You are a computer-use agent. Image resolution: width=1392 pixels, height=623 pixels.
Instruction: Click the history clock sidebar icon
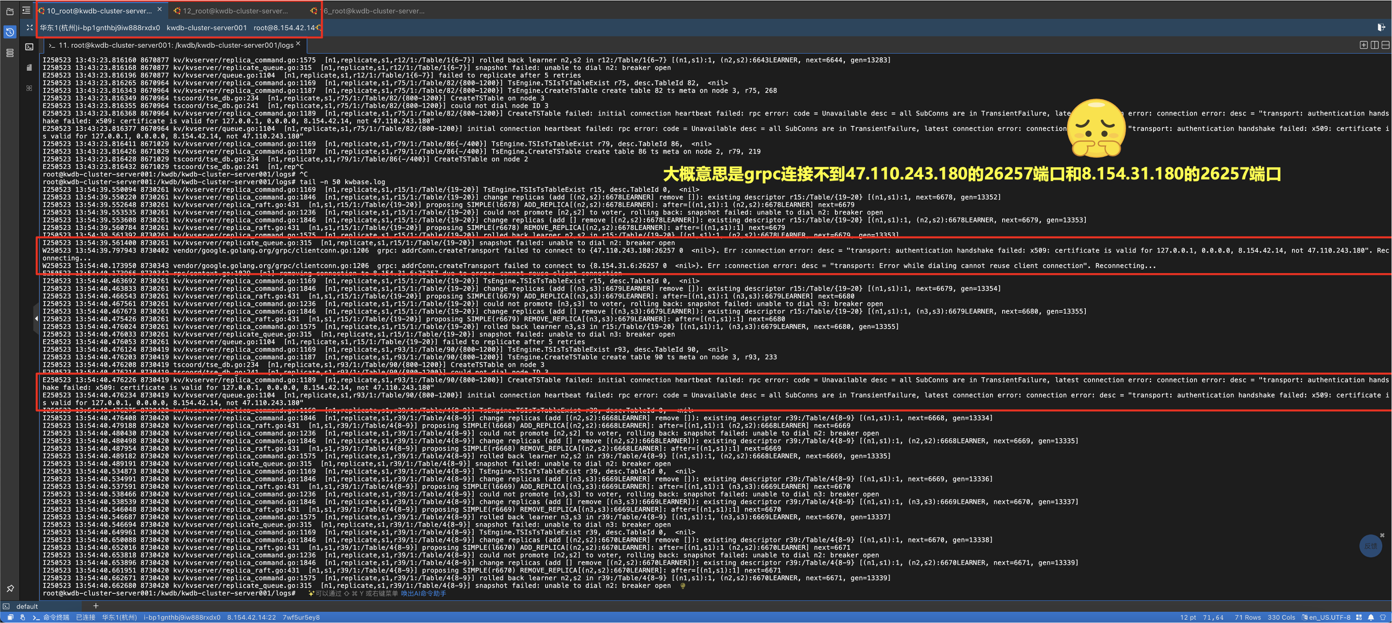click(10, 32)
